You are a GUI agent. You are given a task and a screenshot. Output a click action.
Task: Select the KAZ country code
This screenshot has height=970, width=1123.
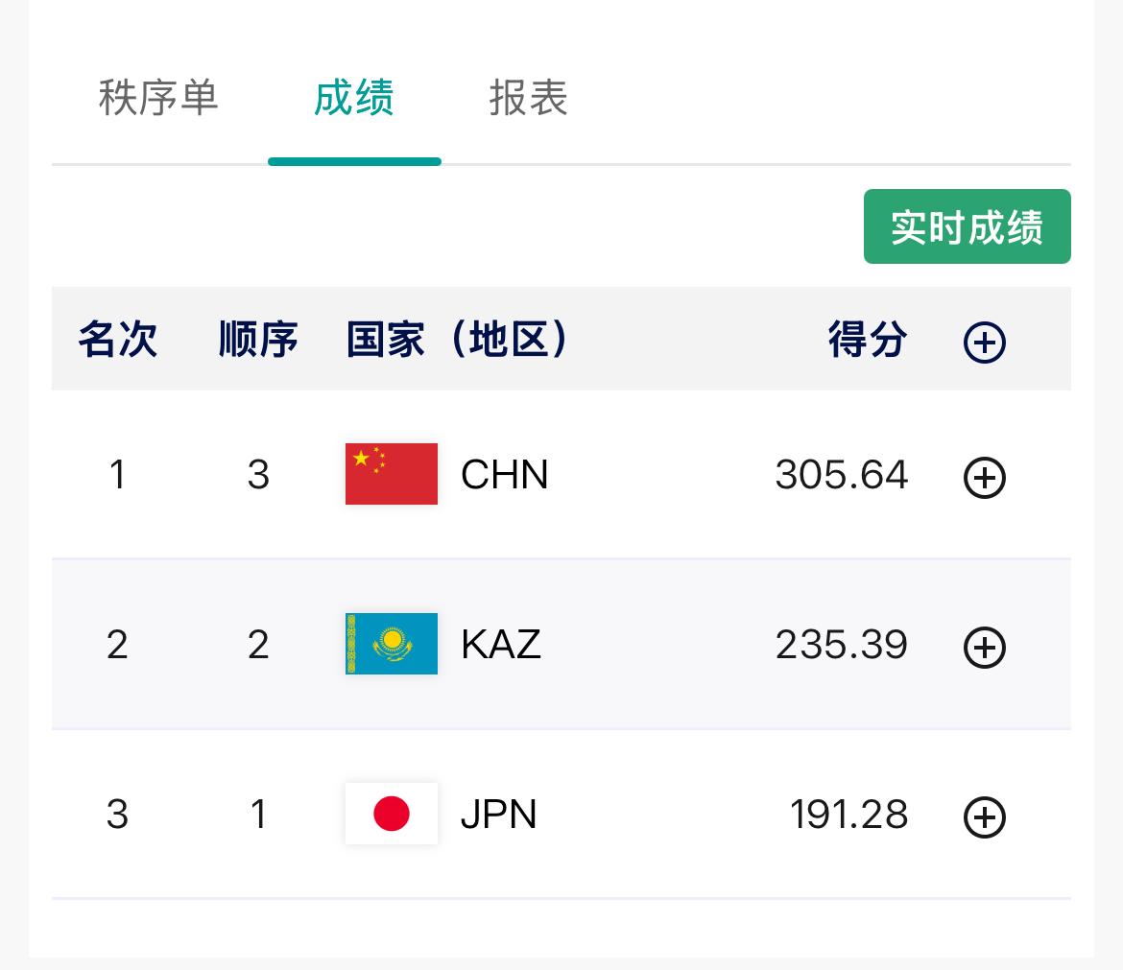click(x=501, y=645)
